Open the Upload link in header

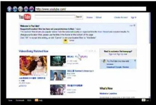coord(98,18)
